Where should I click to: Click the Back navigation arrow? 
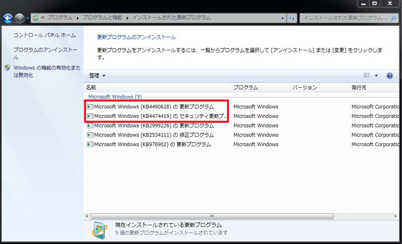coord(8,18)
